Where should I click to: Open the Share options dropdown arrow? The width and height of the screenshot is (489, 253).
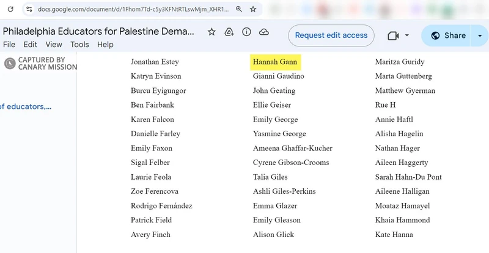point(480,35)
